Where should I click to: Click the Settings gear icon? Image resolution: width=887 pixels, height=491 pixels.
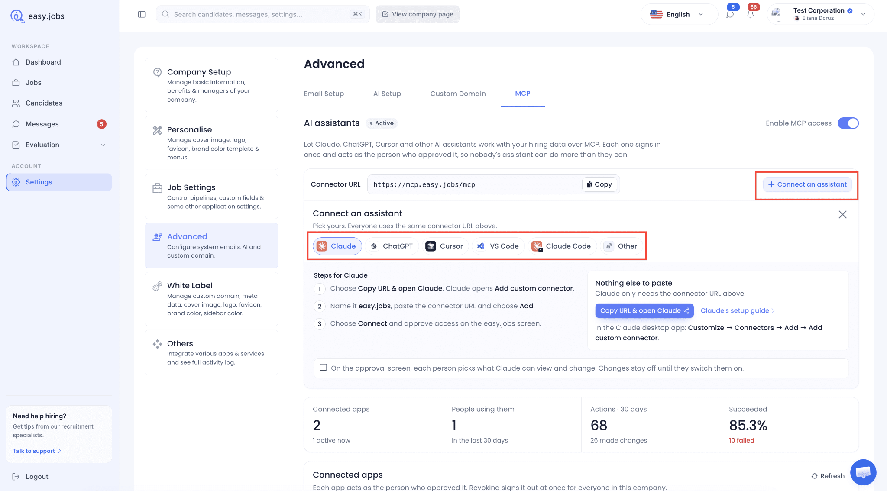coord(16,182)
